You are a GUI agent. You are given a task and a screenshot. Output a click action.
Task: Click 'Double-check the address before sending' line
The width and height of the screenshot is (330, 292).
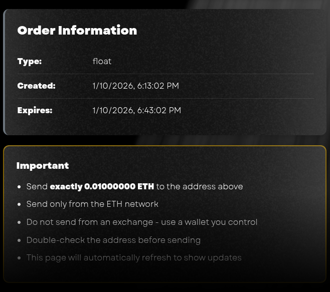click(x=113, y=240)
